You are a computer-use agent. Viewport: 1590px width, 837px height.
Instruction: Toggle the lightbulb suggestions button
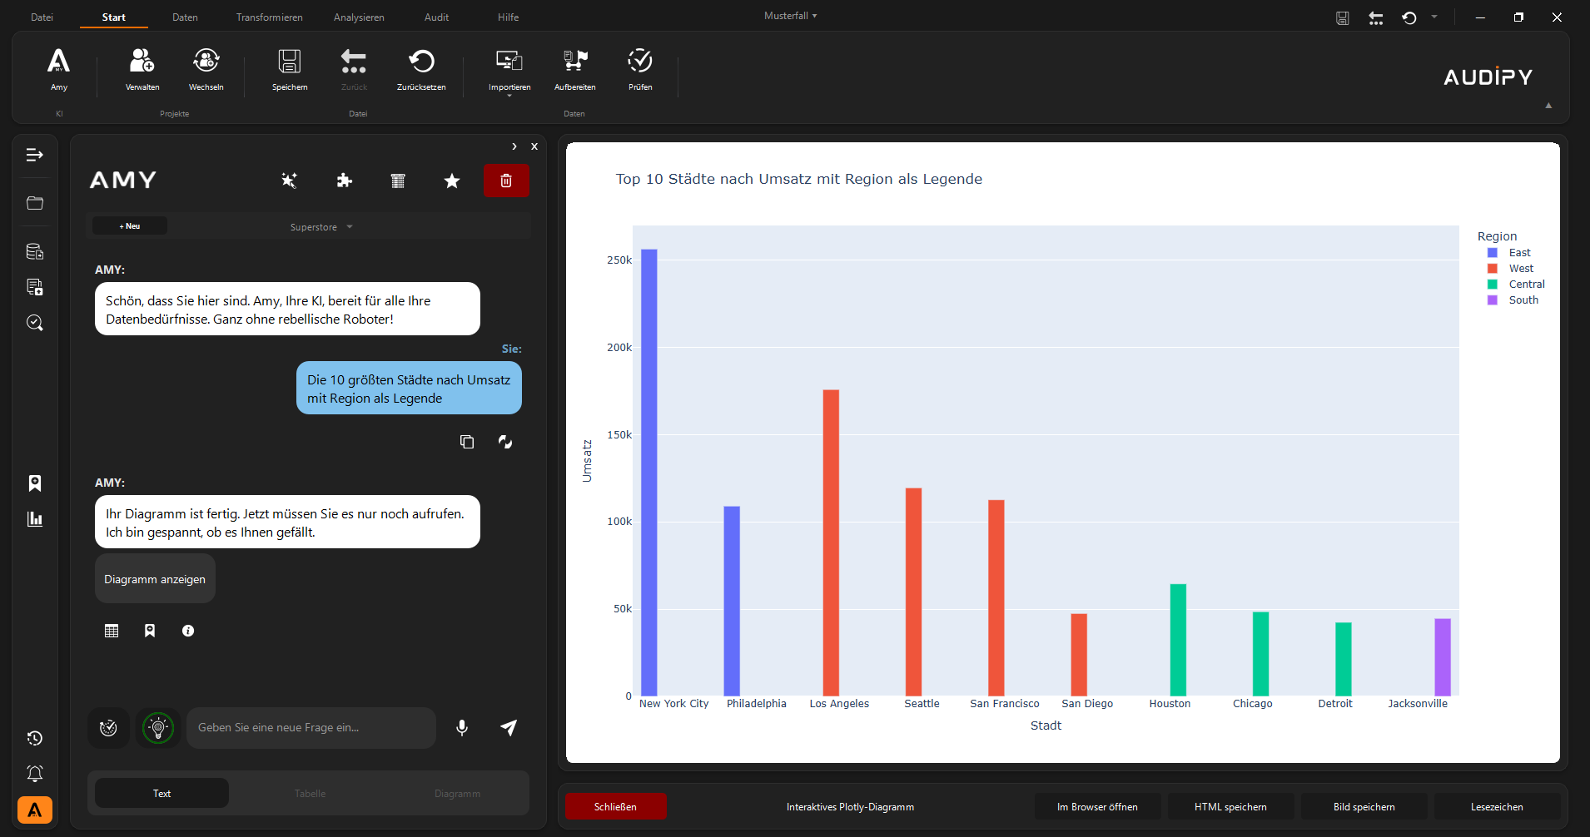158,728
